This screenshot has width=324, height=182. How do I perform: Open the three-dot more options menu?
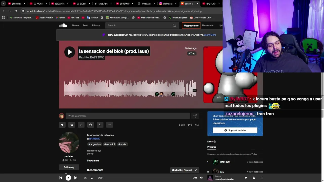[x=109, y=125]
